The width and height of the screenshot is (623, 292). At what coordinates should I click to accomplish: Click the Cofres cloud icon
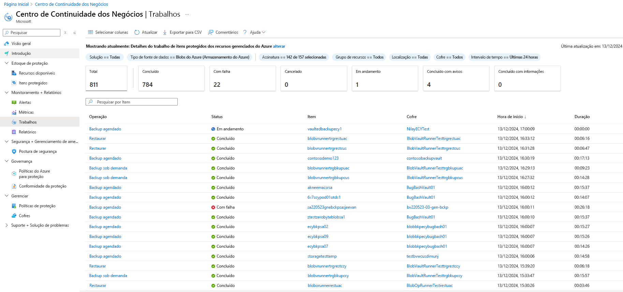click(14, 216)
